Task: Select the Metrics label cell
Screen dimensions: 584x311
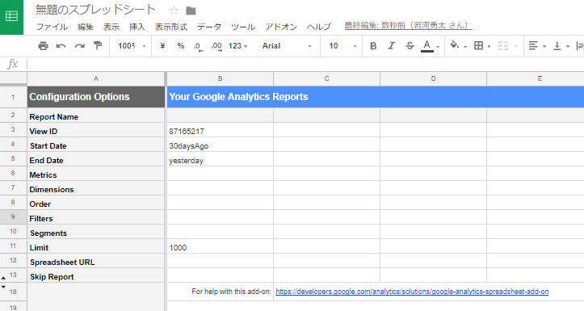Action: point(96,174)
